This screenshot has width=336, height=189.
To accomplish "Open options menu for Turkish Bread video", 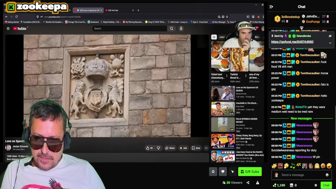I will (246, 76).
